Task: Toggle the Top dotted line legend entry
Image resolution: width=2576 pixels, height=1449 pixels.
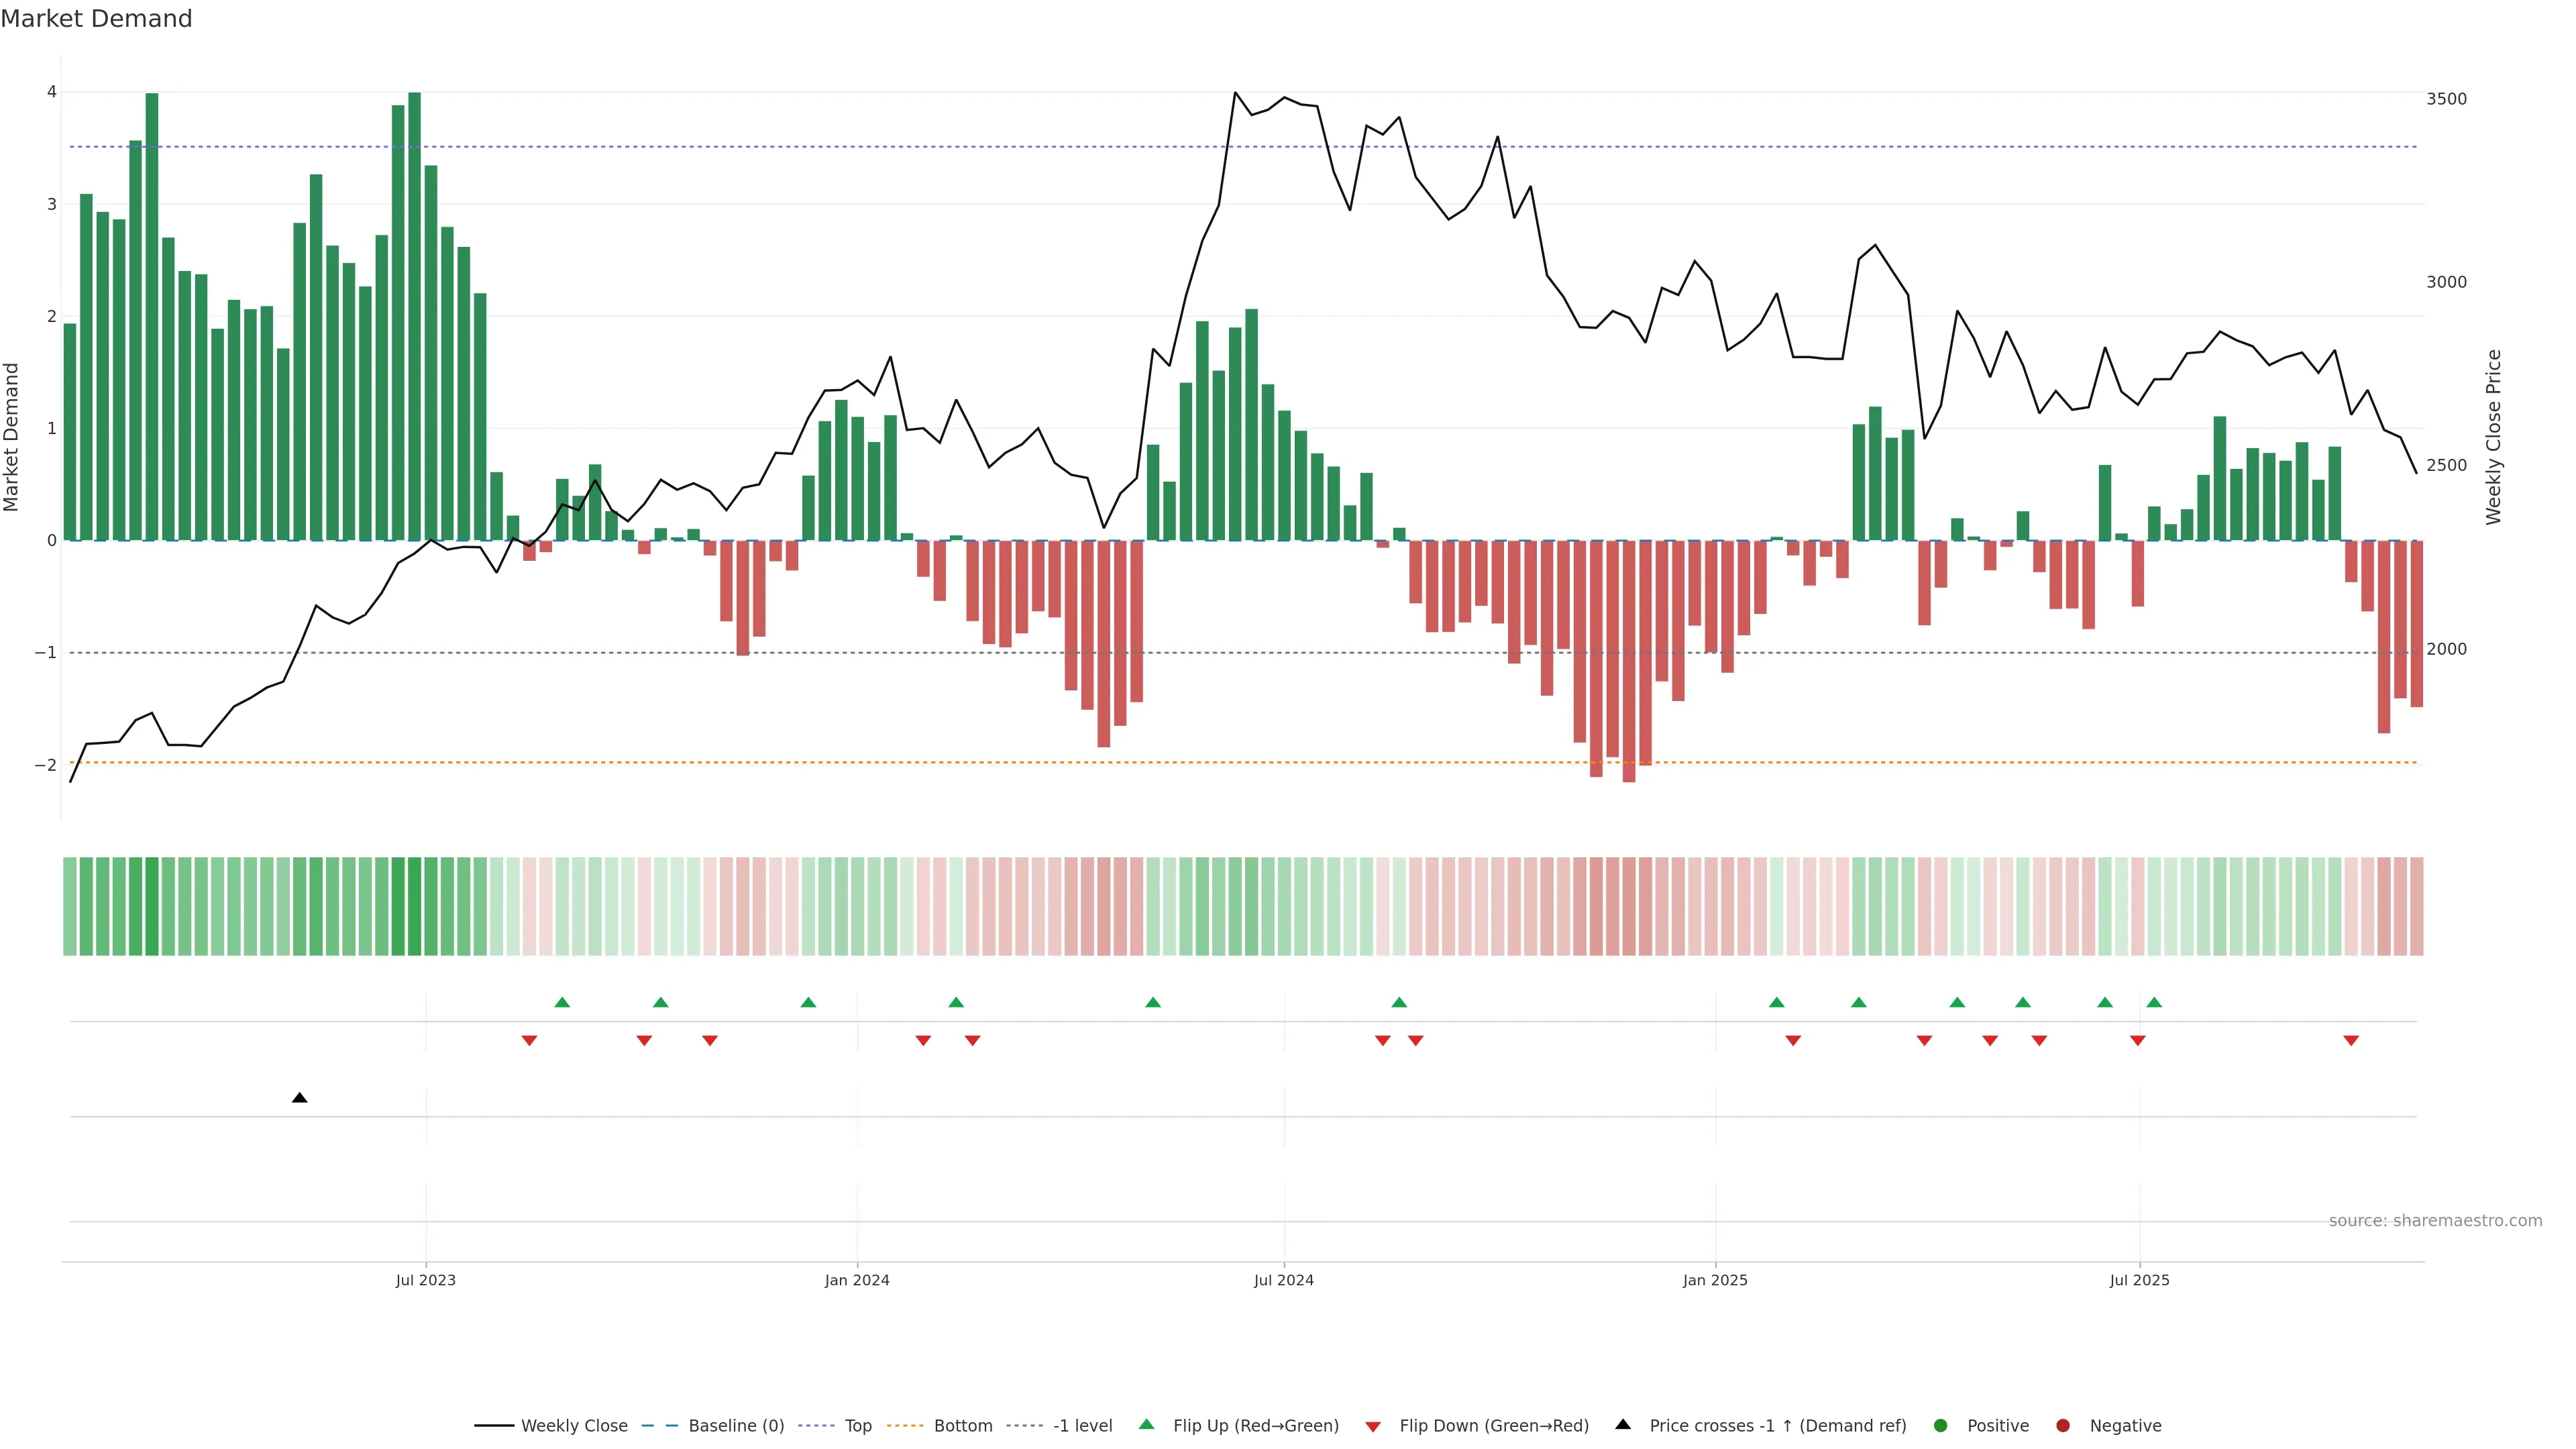Action: [x=857, y=1425]
